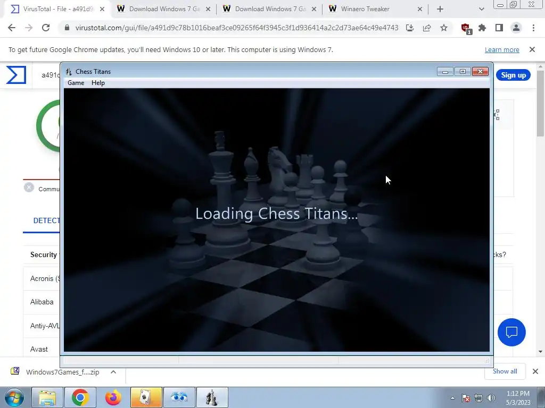Screen dimensions: 545x408
Task: Go back in Chrome
Action: 12,28
